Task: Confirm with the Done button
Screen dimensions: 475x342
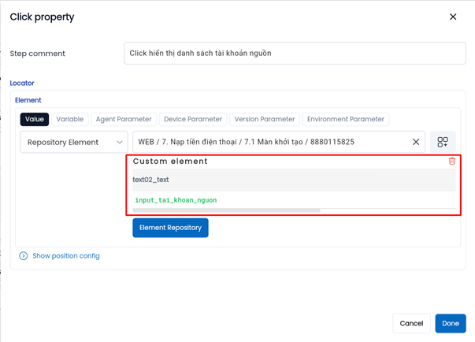Action: coord(450,323)
